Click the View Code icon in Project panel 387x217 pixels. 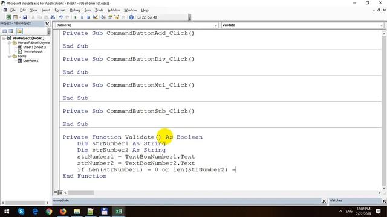click(4, 31)
